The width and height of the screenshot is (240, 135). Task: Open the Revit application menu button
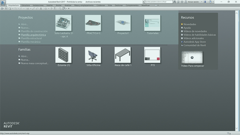click(3, 3)
